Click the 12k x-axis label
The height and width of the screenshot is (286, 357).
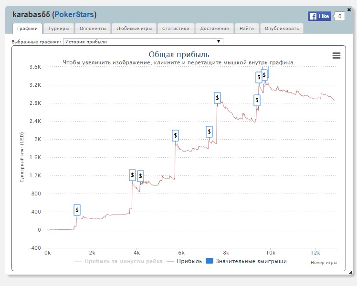point(315,253)
